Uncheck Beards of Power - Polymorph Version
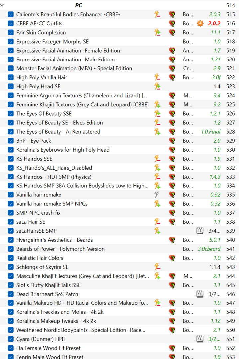This screenshot has height=359, width=239. pos(11,249)
